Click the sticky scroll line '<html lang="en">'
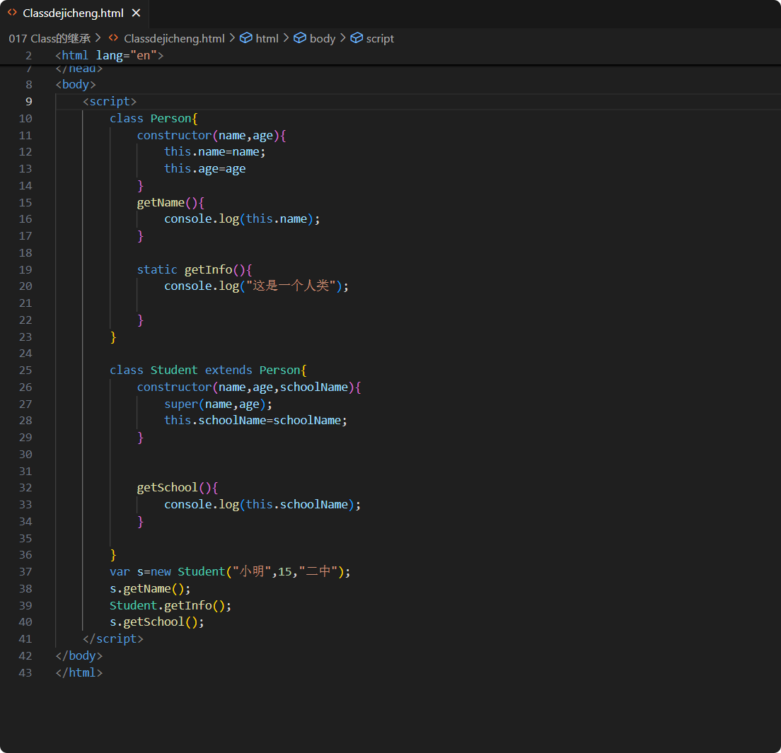This screenshot has width=781, height=753. coord(110,55)
